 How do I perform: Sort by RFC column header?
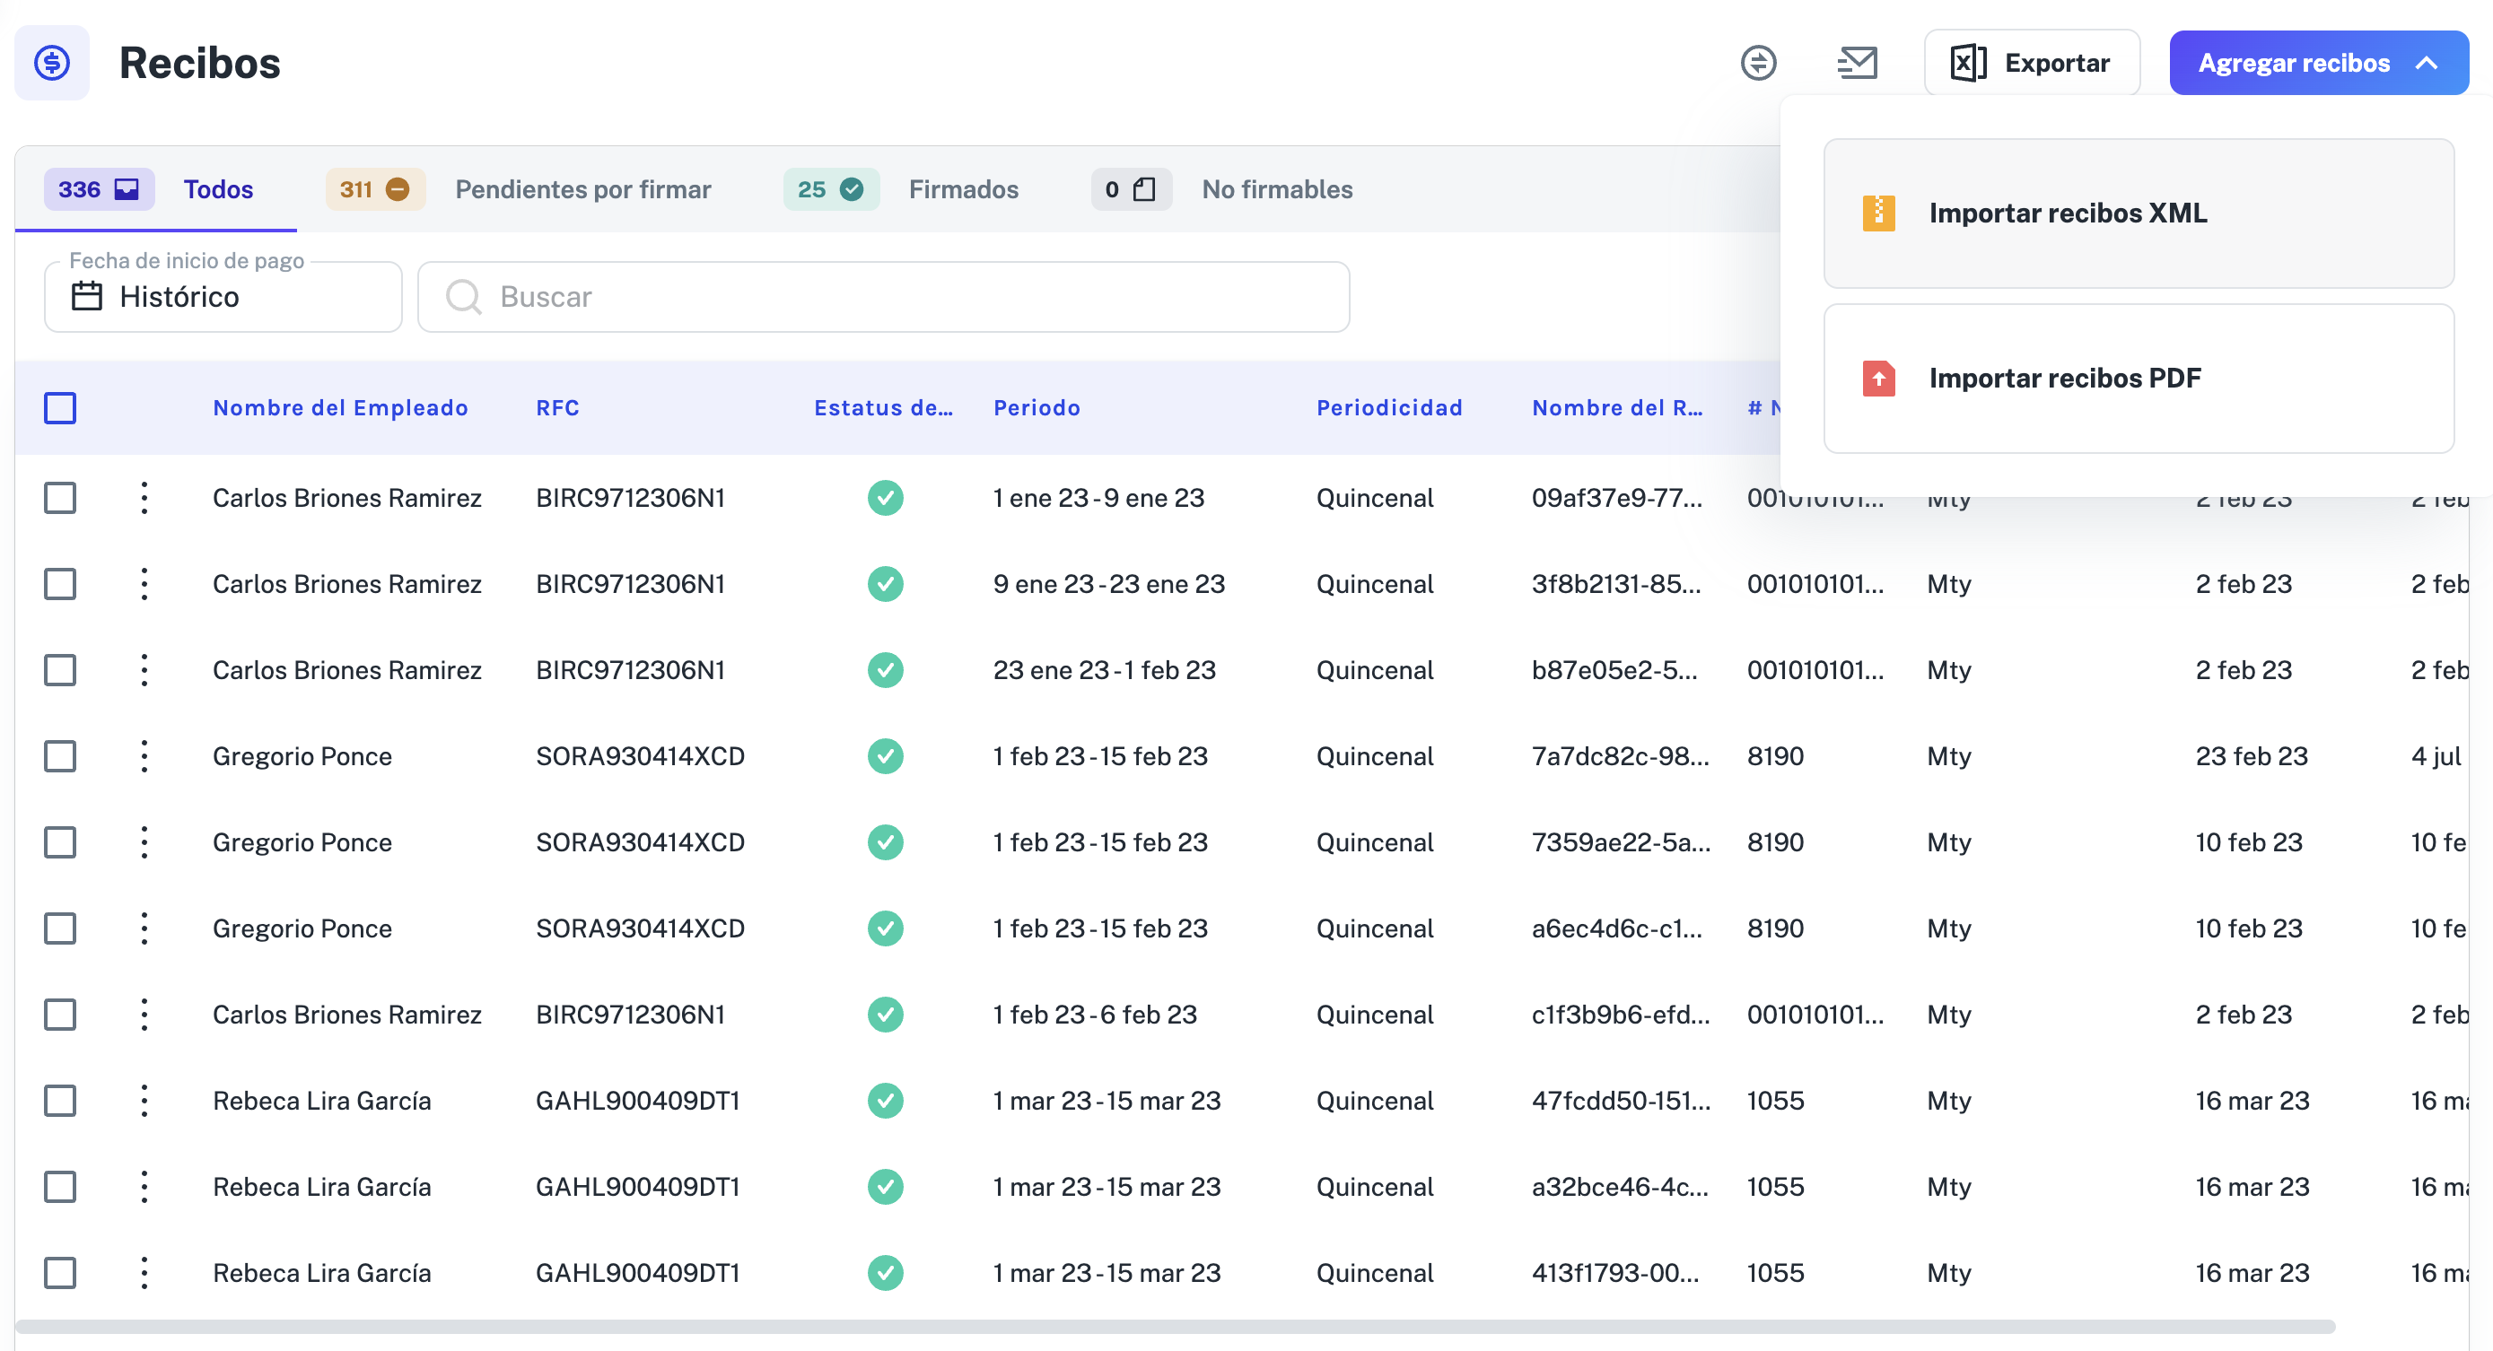558,408
